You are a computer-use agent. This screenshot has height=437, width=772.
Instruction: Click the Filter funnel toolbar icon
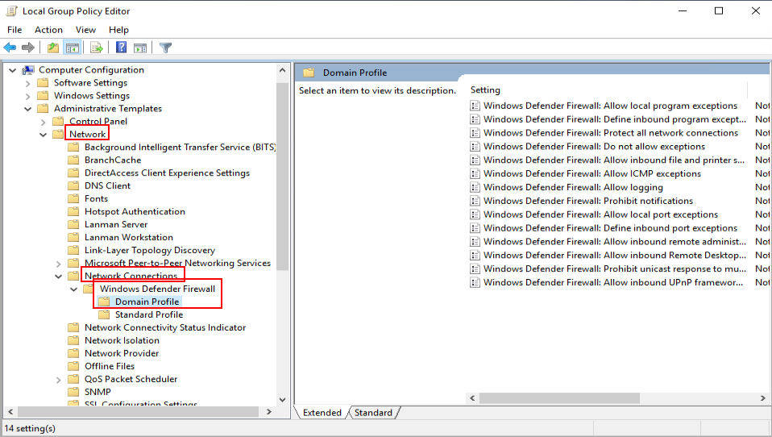point(166,48)
